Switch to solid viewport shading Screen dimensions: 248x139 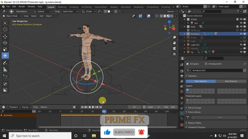[165, 16]
